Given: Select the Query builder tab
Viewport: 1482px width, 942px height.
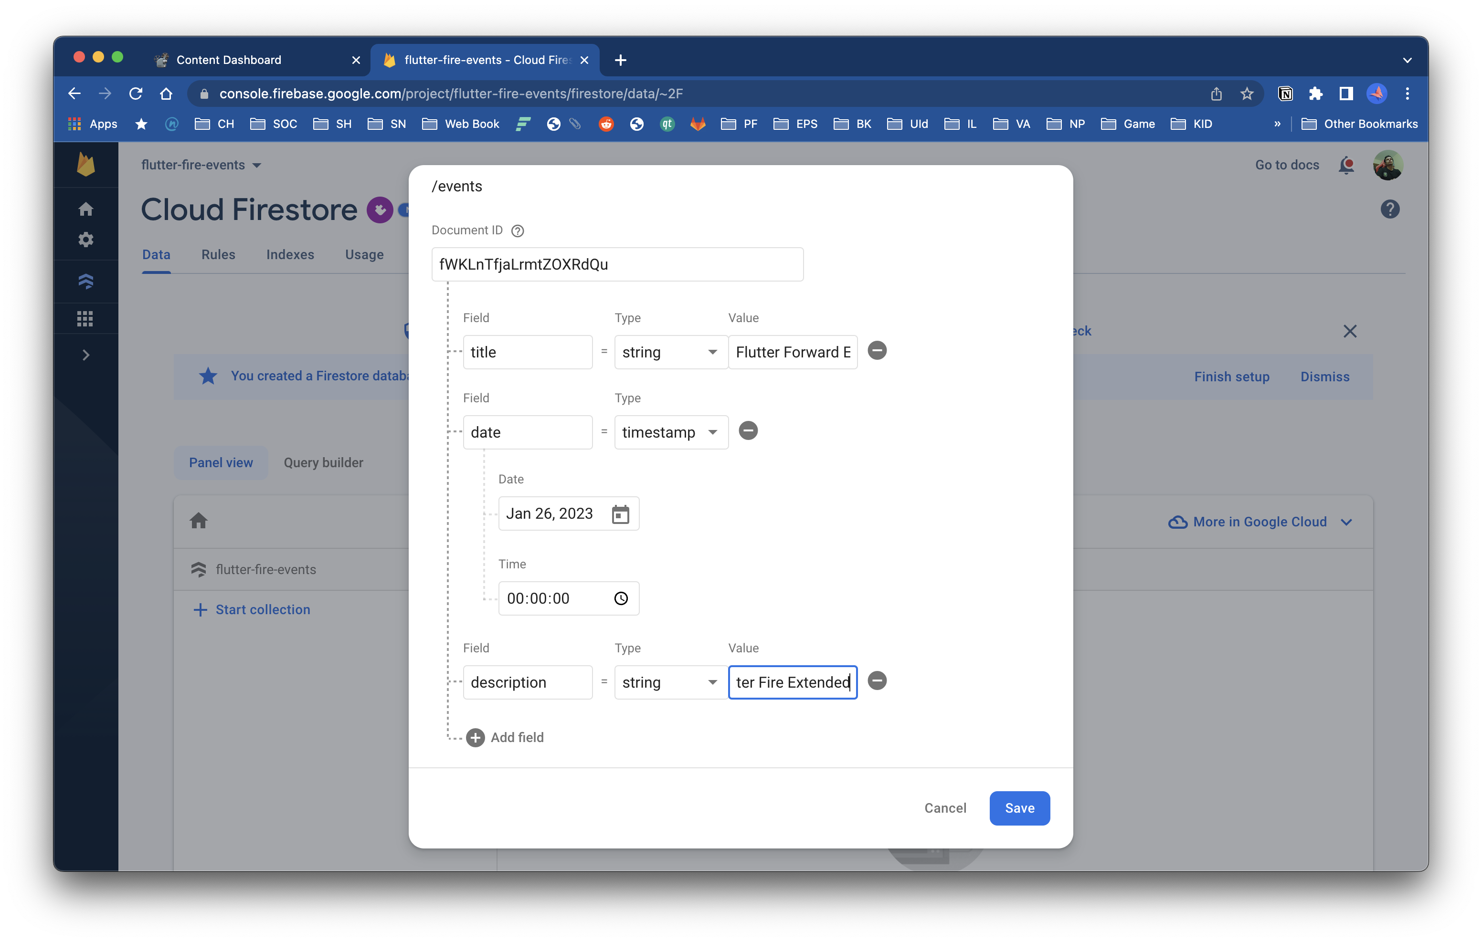Looking at the screenshot, I should tap(323, 463).
